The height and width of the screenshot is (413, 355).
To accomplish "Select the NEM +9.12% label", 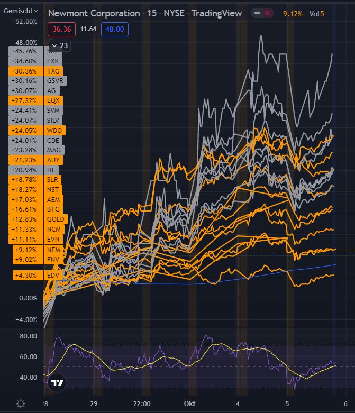I will point(38,250).
